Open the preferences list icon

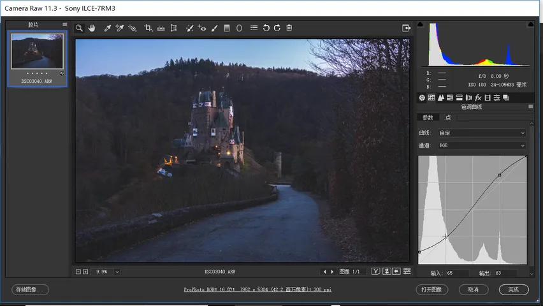click(x=254, y=27)
